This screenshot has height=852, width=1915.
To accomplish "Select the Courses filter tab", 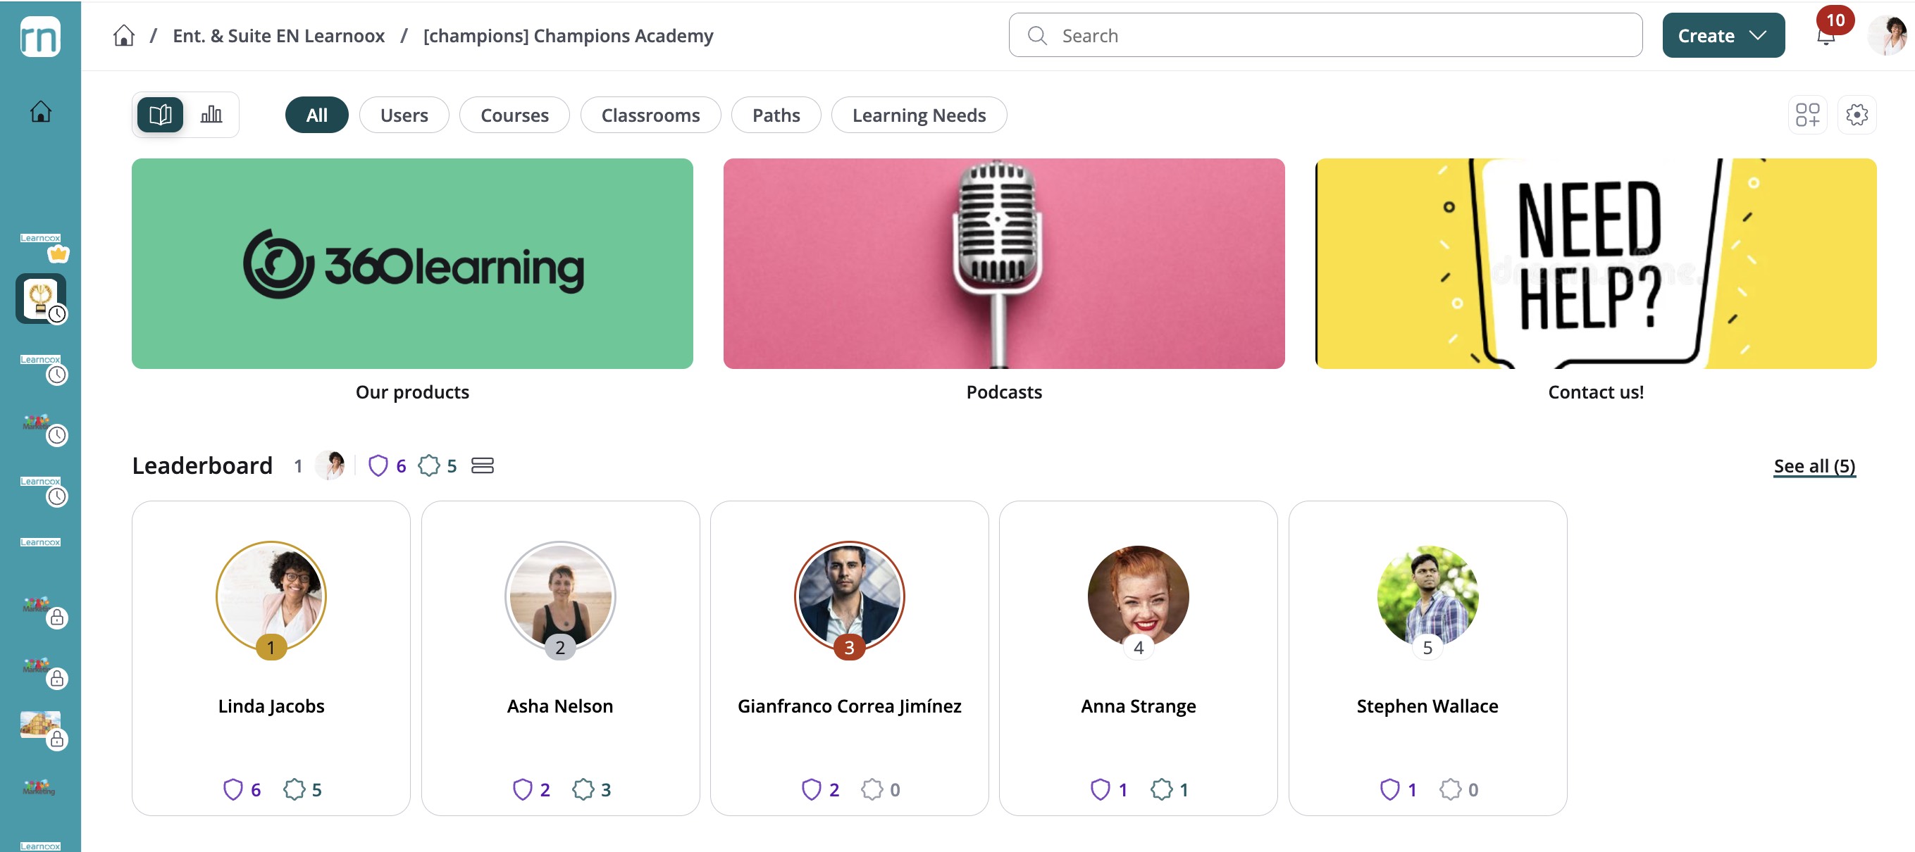I will [x=514, y=115].
